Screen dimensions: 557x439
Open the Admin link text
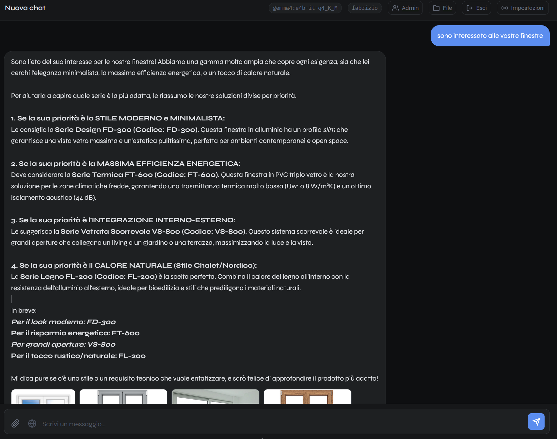point(410,8)
